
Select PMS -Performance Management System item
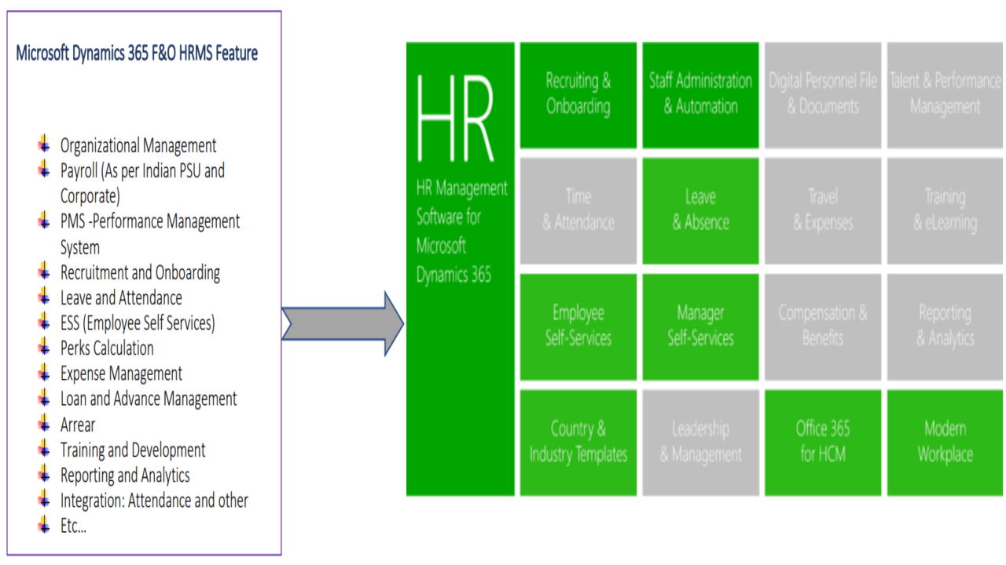pyautogui.click(x=150, y=235)
